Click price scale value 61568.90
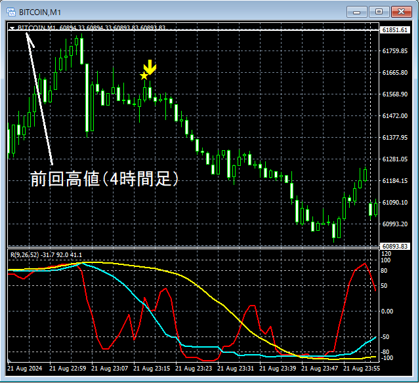The width and height of the screenshot is (420, 383). pos(395,94)
